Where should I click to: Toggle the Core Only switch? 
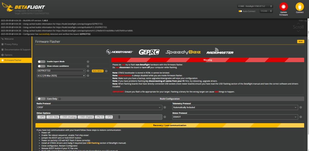42,99
